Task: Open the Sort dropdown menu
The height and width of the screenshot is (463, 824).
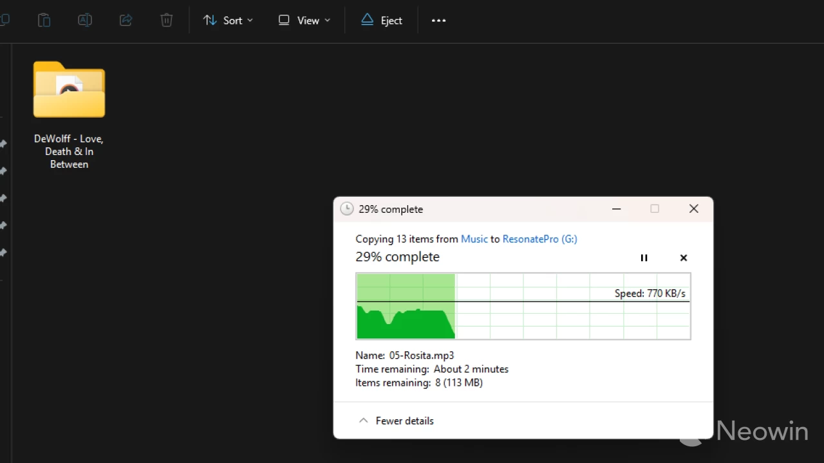Action: pos(228,21)
